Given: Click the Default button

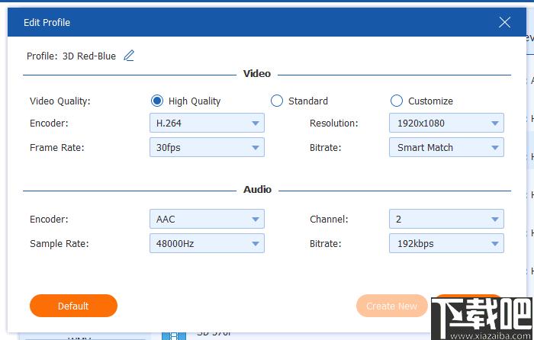Looking at the screenshot, I should [73, 306].
